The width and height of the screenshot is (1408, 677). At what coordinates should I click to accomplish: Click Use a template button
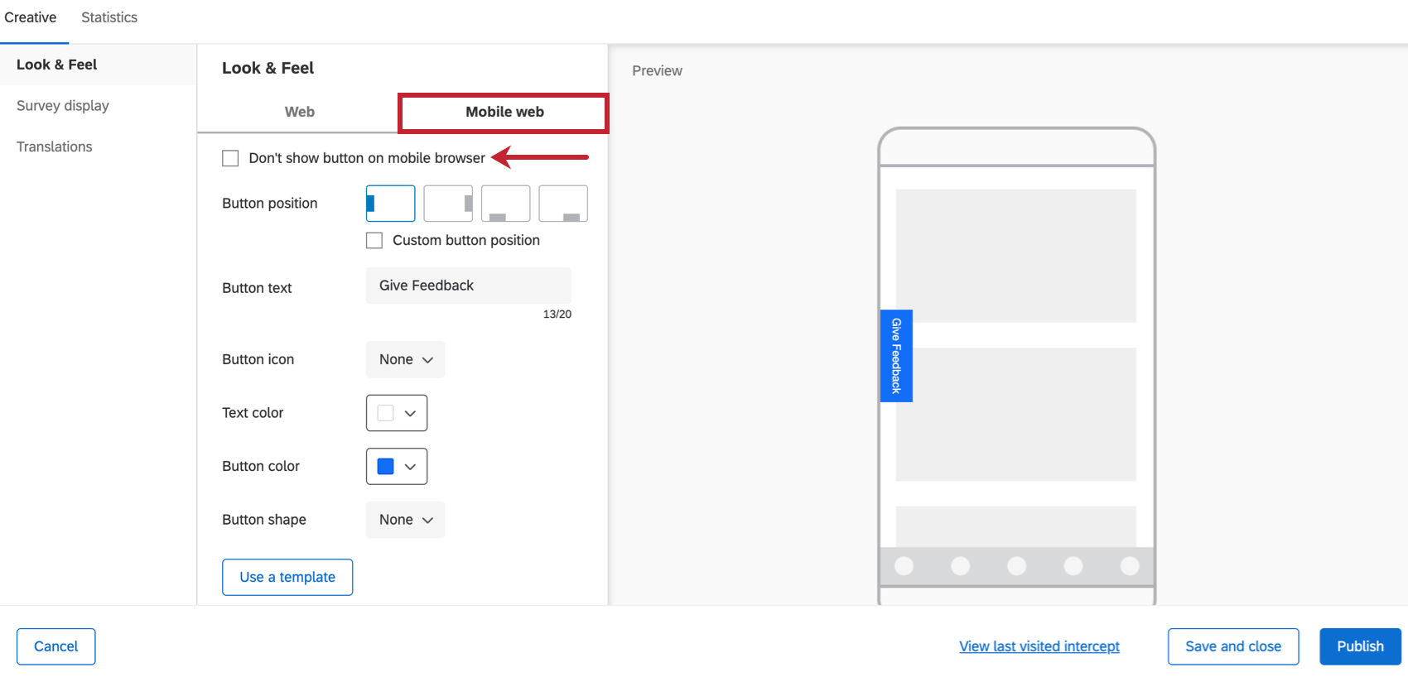coord(287,577)
